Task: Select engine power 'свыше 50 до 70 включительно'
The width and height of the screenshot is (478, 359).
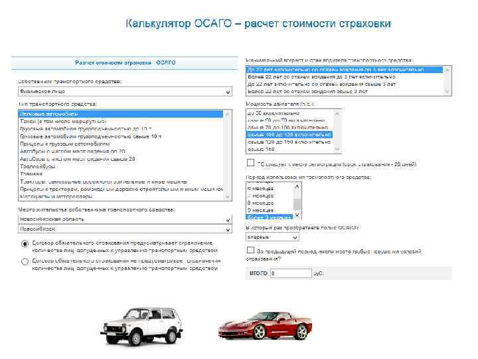Action: click(289, 120)
